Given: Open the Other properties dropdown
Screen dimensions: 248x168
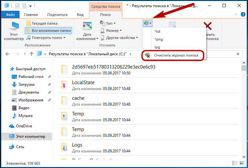Looking at the screenshot, I should [119, 38].
